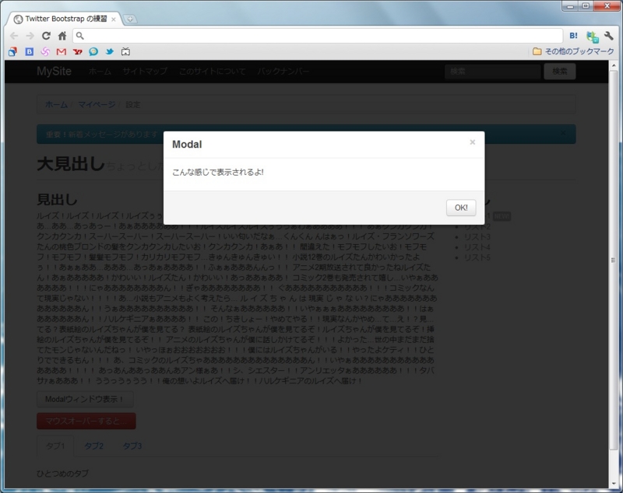Open the Hatena B! extension

coord(573,36)
